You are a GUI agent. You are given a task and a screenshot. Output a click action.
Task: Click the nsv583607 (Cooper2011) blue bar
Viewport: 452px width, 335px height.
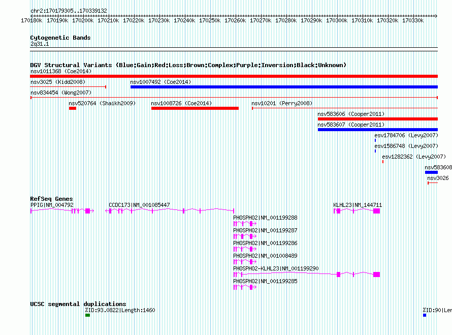(378, 130)
